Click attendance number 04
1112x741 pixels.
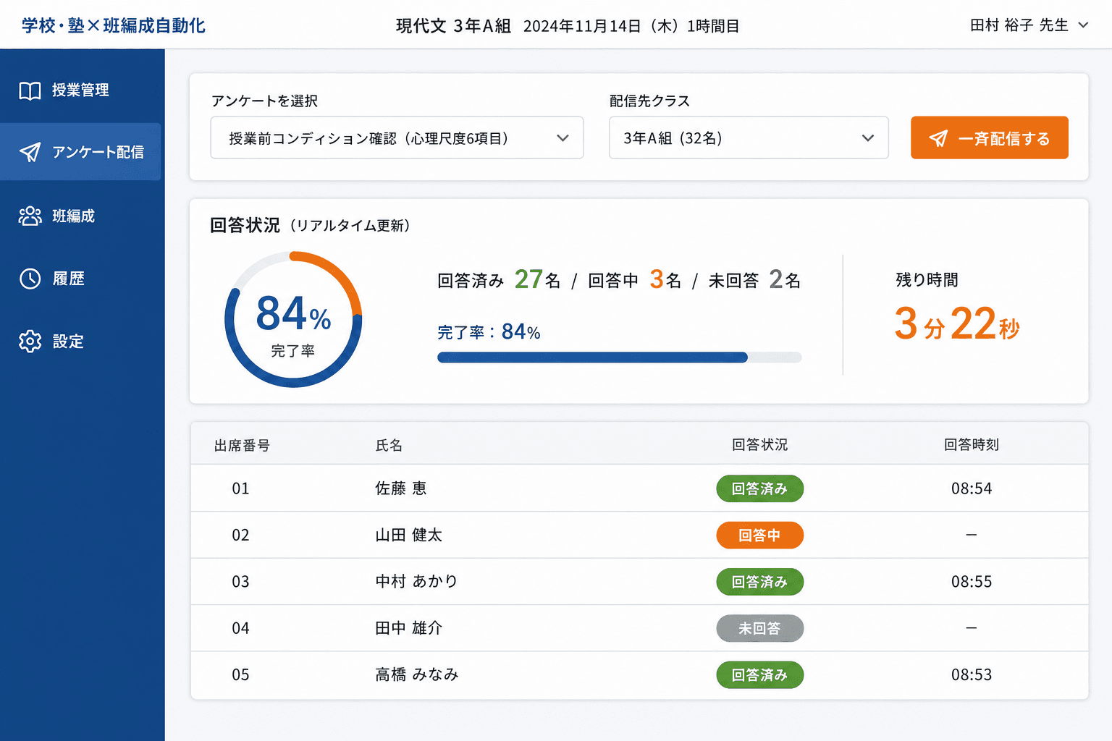(240, 628)
